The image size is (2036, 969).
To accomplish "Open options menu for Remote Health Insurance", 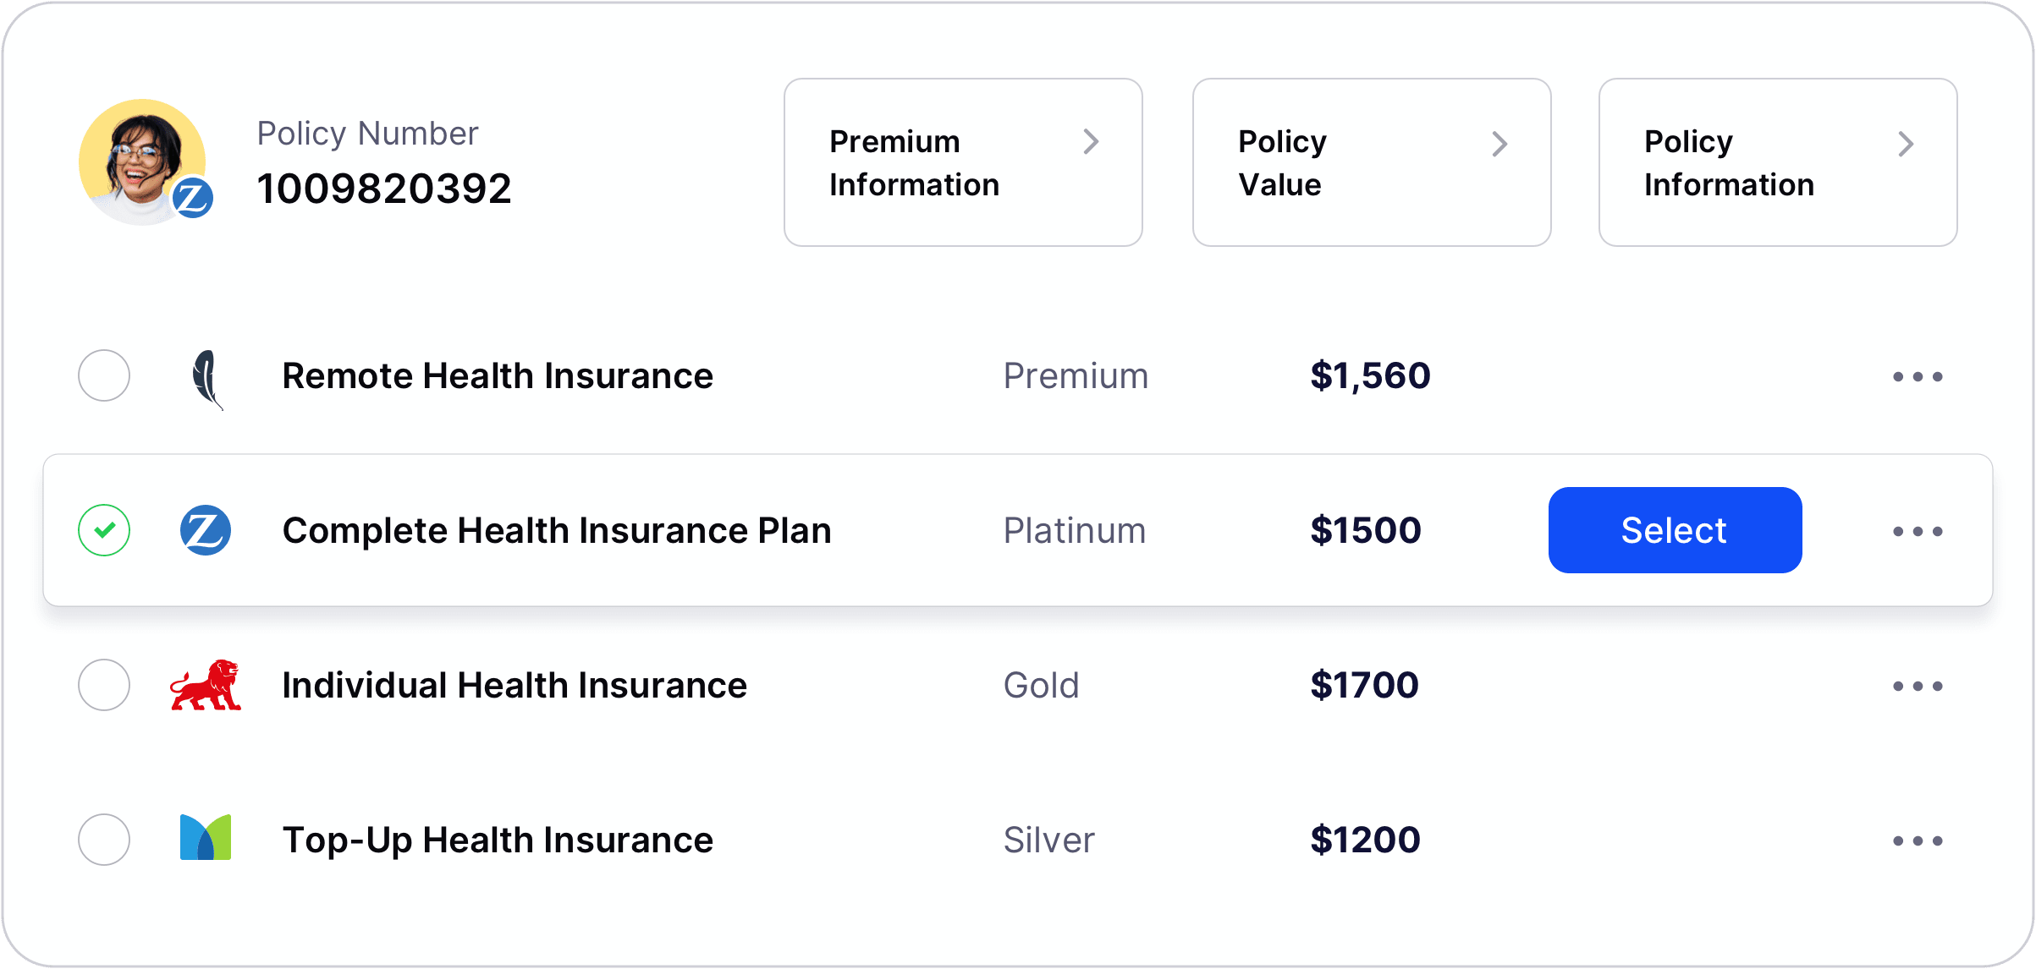I will click(x=1916, y=377).
